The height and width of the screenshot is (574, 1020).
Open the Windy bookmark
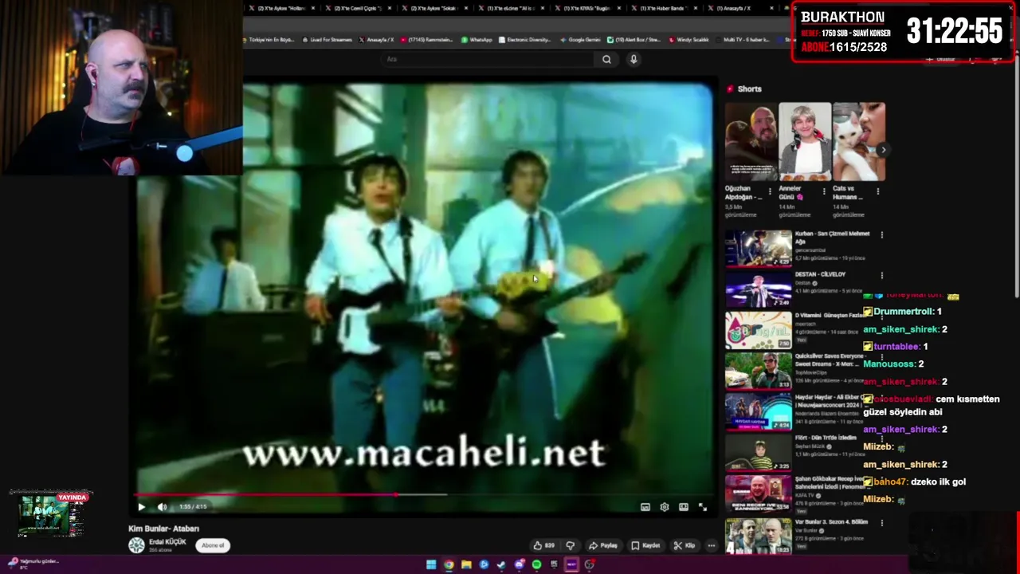[x=689, y=40]
